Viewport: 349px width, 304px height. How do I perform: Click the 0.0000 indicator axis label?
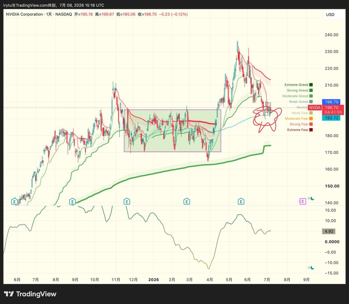[x=332, y=242]
